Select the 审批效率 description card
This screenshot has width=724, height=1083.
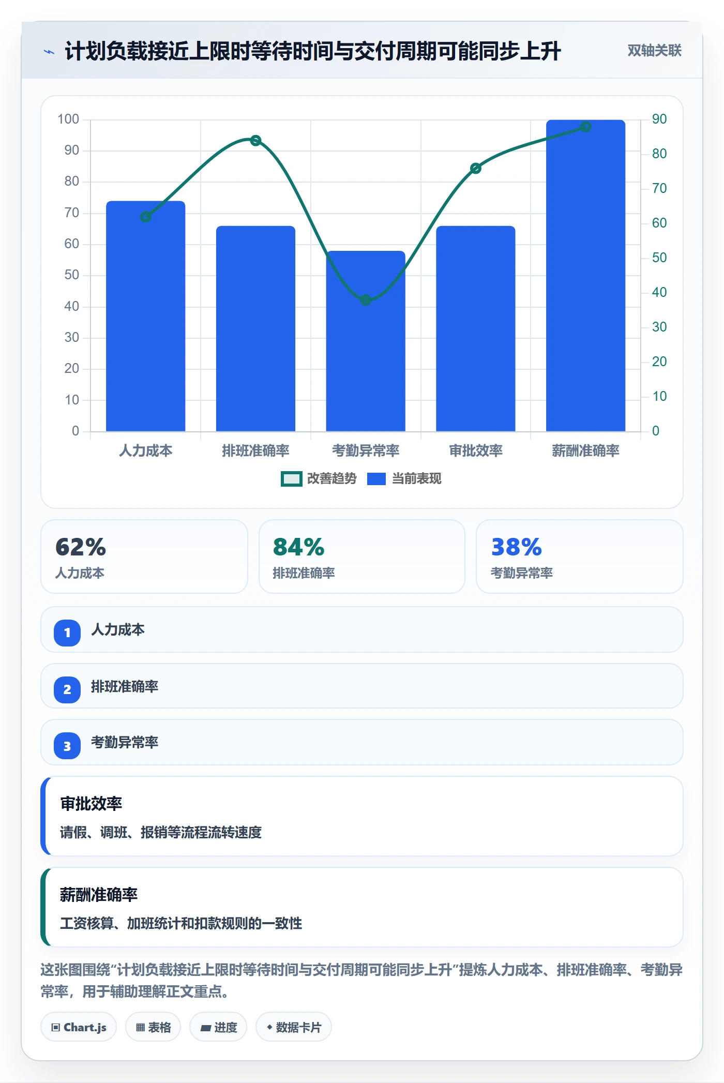[362, 816]
